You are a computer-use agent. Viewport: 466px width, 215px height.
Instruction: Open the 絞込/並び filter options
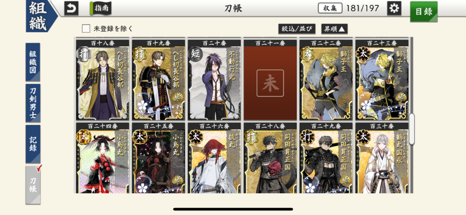(297, 29)
